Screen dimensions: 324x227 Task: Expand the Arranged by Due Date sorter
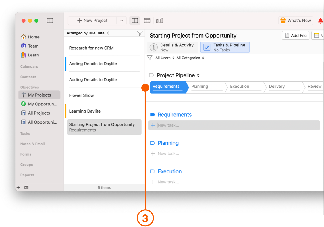(x=88, y=33)
